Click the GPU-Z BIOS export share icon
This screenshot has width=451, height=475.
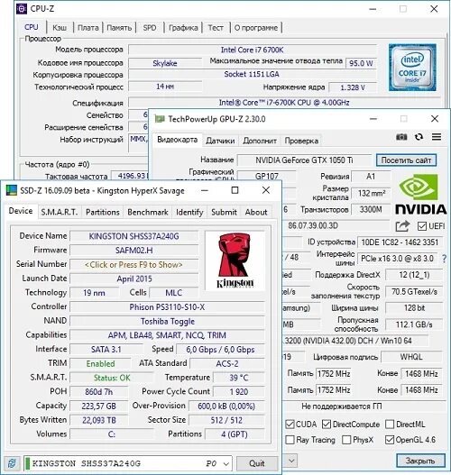click(402, 226)
